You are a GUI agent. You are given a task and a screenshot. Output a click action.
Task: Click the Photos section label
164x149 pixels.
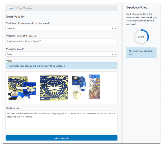coord(9,61)
